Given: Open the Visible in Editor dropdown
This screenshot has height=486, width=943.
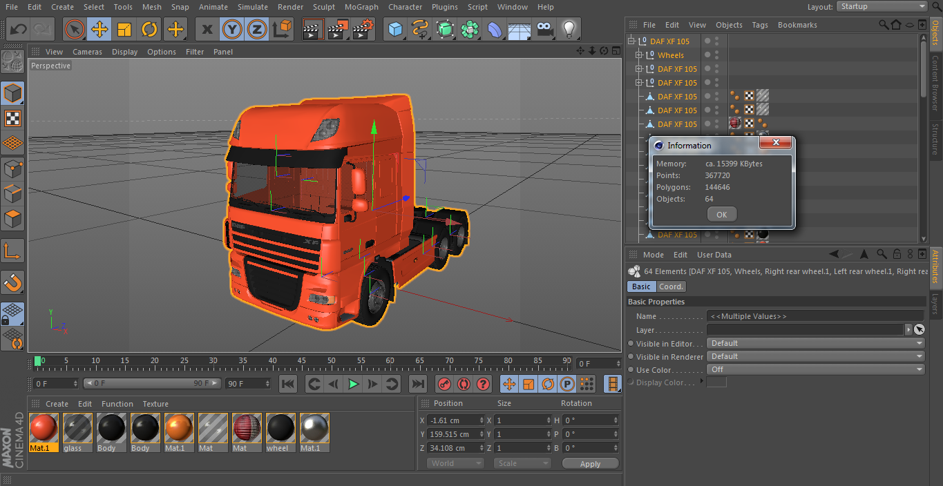Looking at the screenshot, I should [x=815, y=343].
